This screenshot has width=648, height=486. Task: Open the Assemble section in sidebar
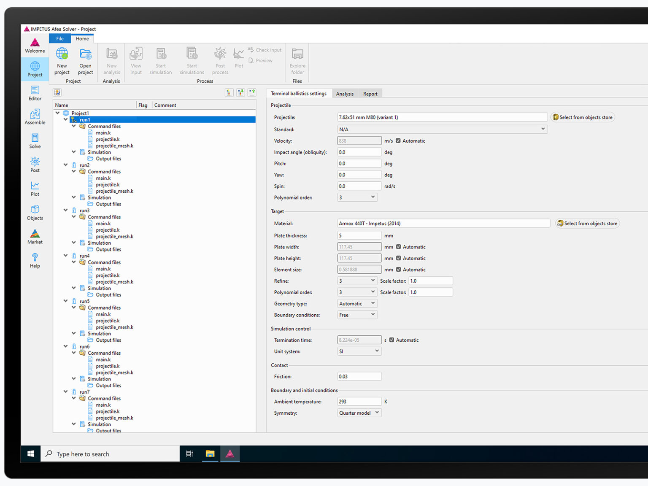(x=35, y=117)
